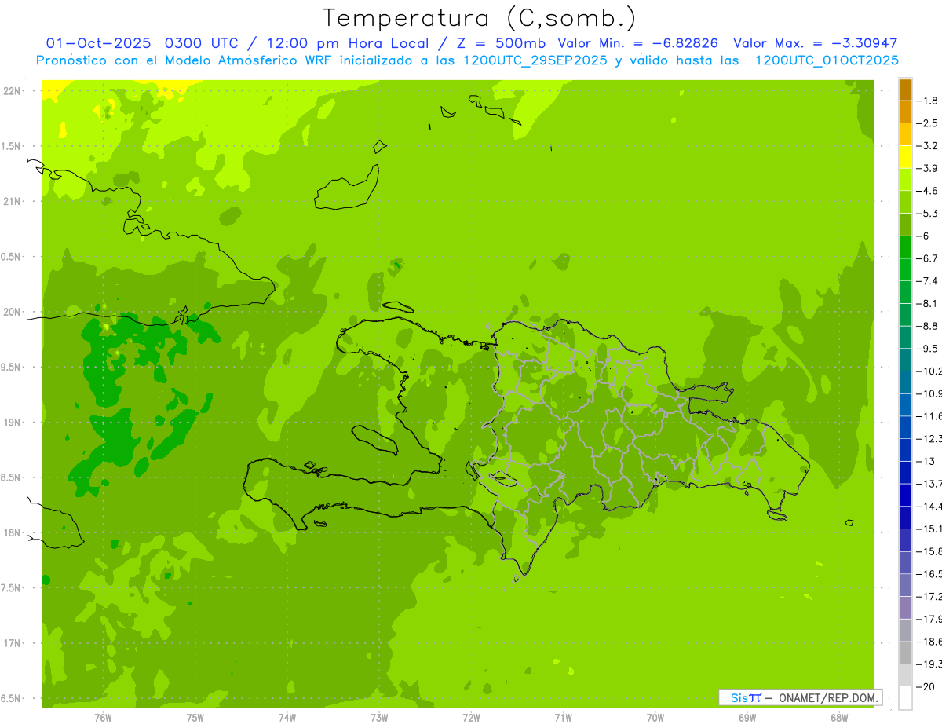Click the date "01-Oct-2025" in the header

pyautogui.click(x=99, y=43)
